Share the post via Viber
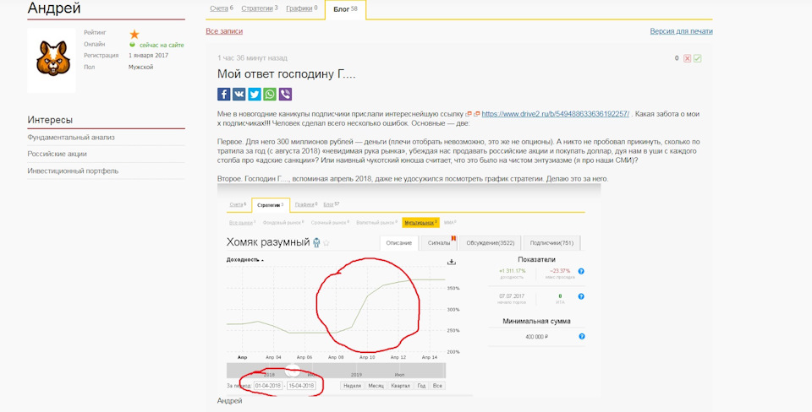Image resolution: width=812 pixels, height=412 pixels. tap(284, 95)
